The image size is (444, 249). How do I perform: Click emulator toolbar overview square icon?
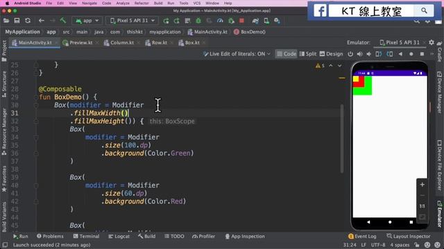(x=422, y=54)
